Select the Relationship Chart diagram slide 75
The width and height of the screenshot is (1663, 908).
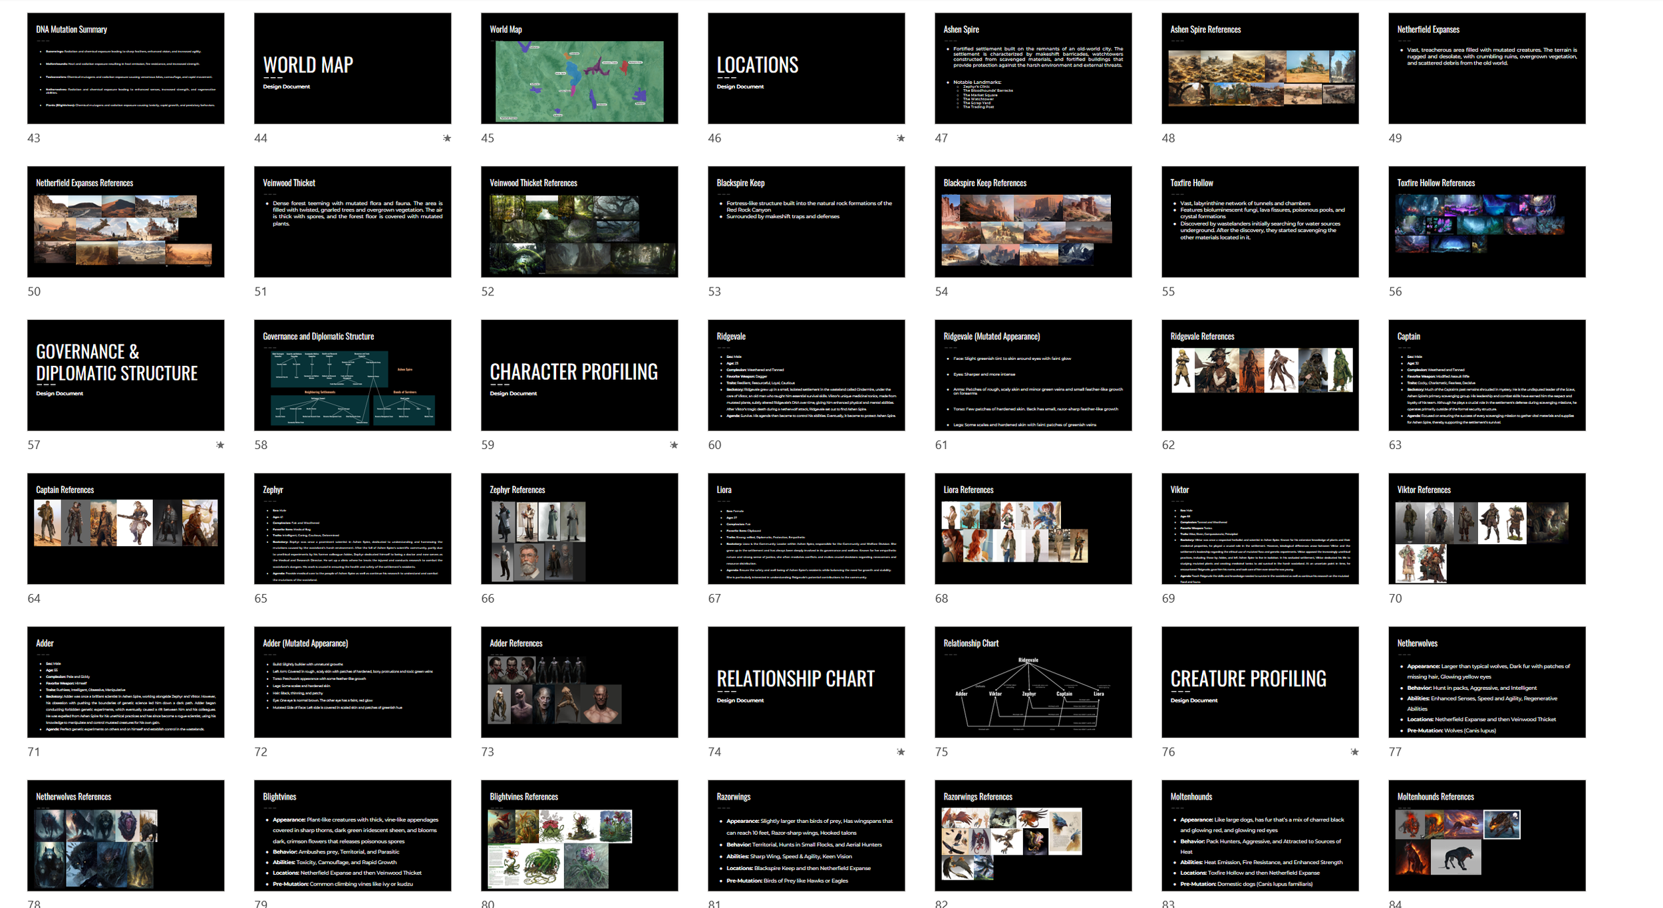coord(1033,682)
